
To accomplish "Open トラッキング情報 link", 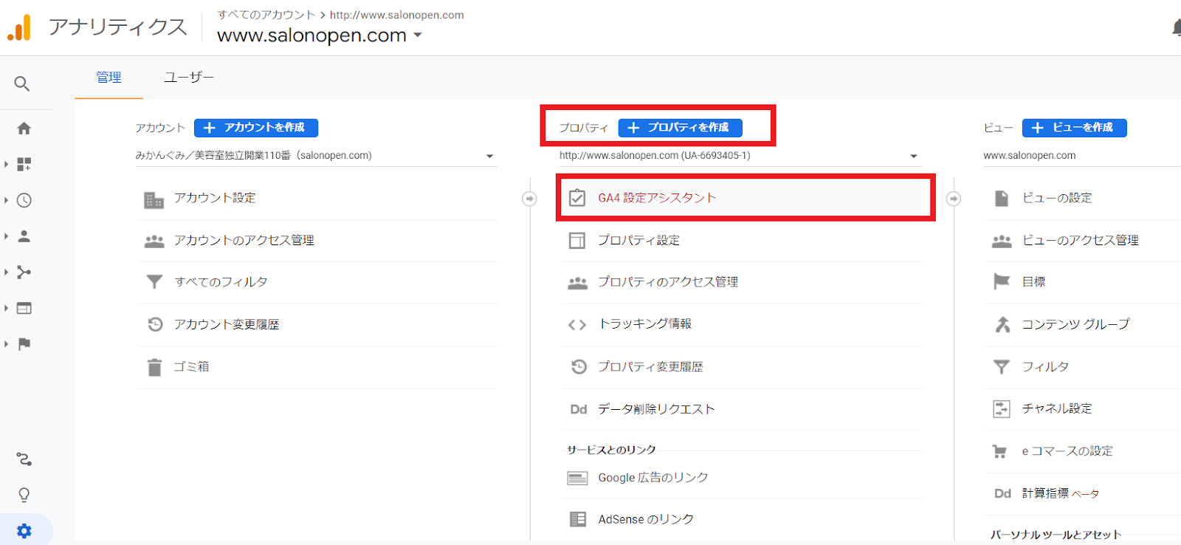I will click(644, 324).
